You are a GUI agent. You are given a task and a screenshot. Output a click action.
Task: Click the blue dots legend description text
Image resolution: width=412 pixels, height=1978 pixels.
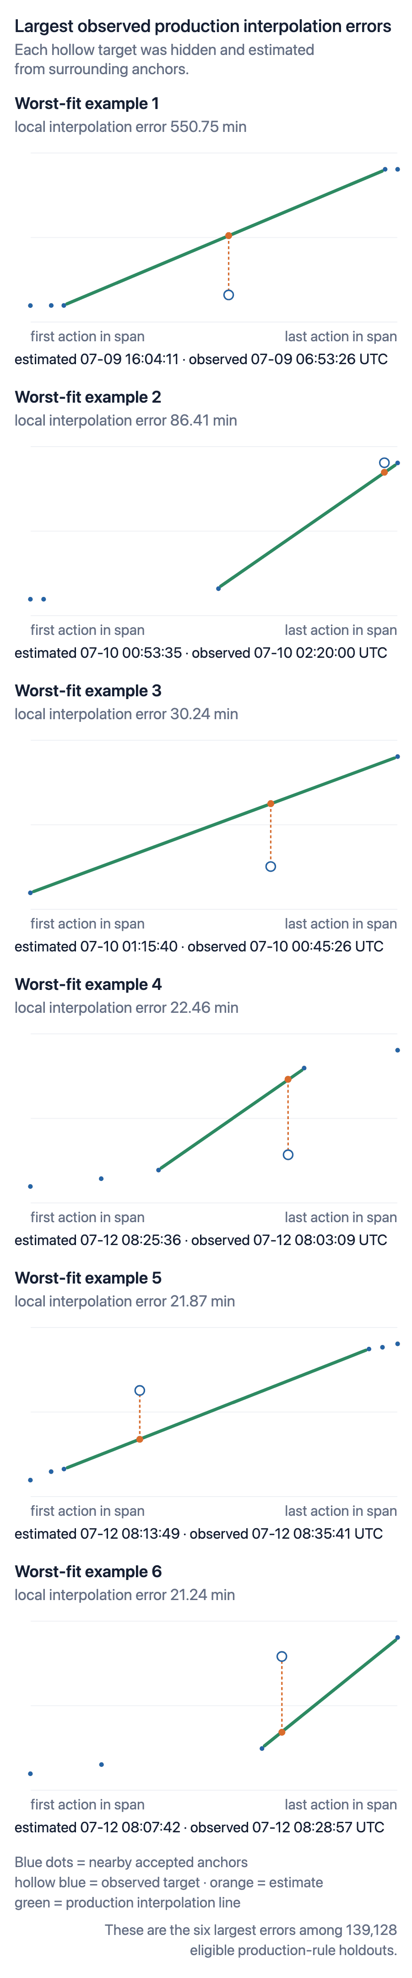pos(131,1862)
